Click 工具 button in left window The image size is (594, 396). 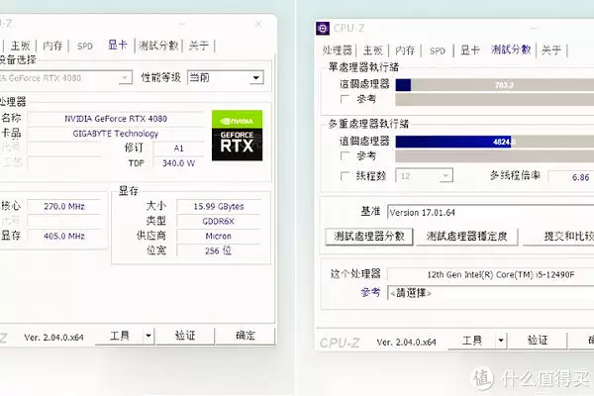coord(120,336)
